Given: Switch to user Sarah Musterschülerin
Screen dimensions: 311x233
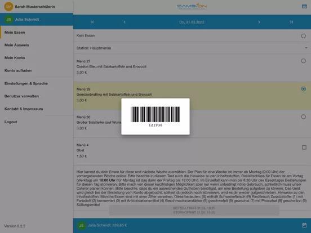Looking at the screenshot, I should (x=37, y=7).
